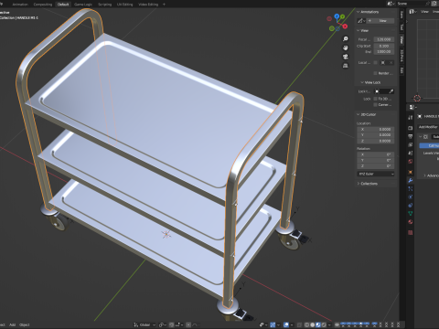Open the Output properties tab icon
Screen dimensions: 439x329
411,137
